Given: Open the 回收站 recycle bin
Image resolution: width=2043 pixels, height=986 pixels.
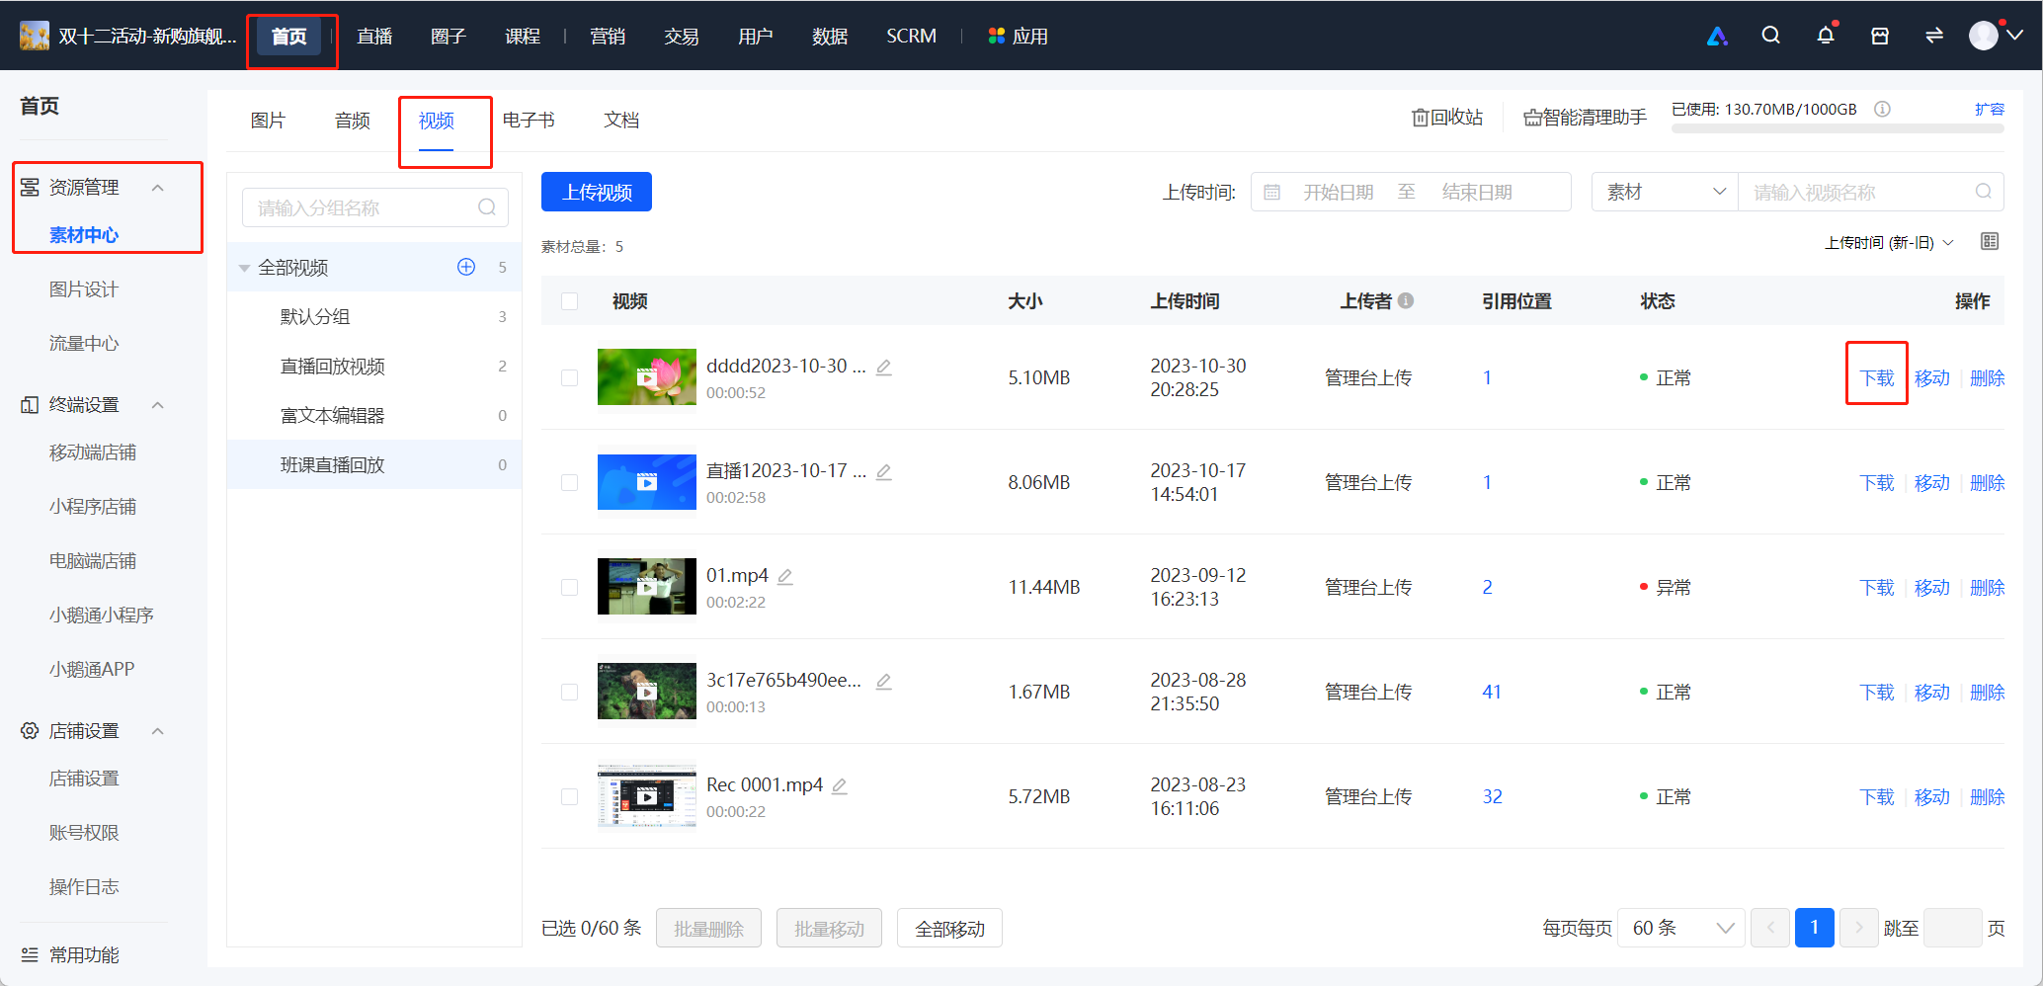Looking at the screenshot, I should pos(1447,118).
